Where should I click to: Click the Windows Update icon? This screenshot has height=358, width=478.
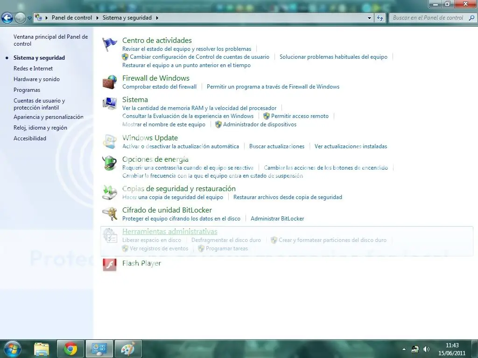[x=110, y=142]
